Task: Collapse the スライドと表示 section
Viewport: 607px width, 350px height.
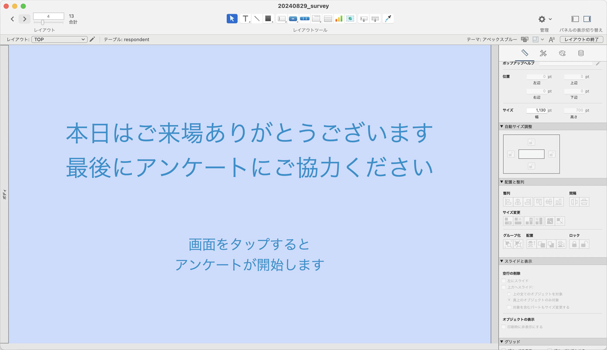Action: click(502, 261)
